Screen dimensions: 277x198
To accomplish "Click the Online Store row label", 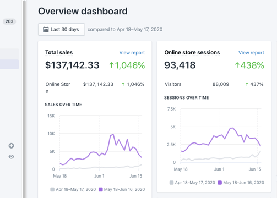I will (58, 87).
